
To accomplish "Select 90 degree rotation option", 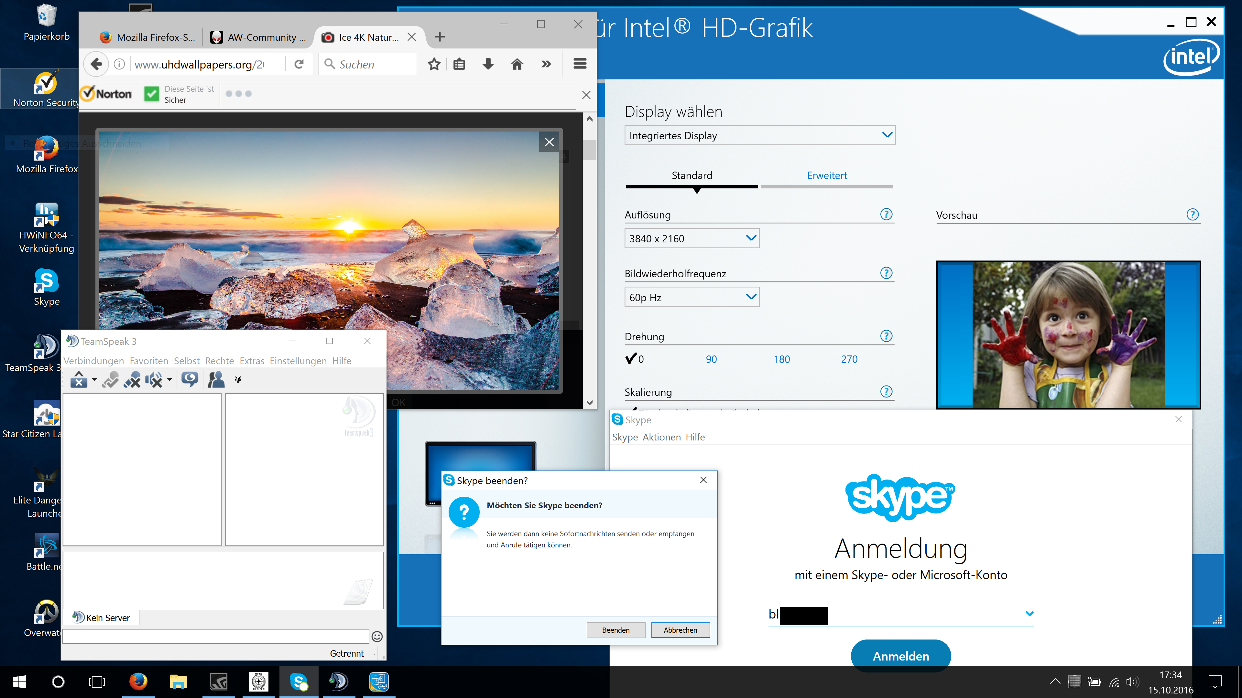I will click(x=711, y=359).
